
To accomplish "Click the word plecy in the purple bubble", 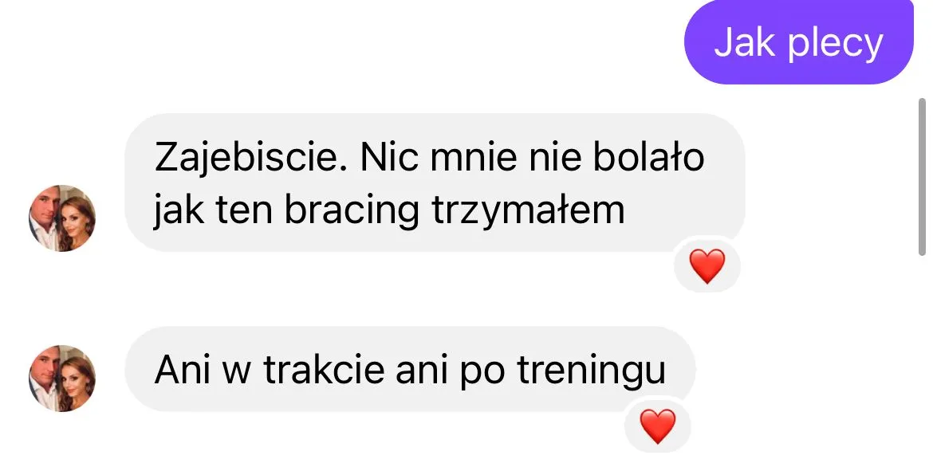I will 836,44.
